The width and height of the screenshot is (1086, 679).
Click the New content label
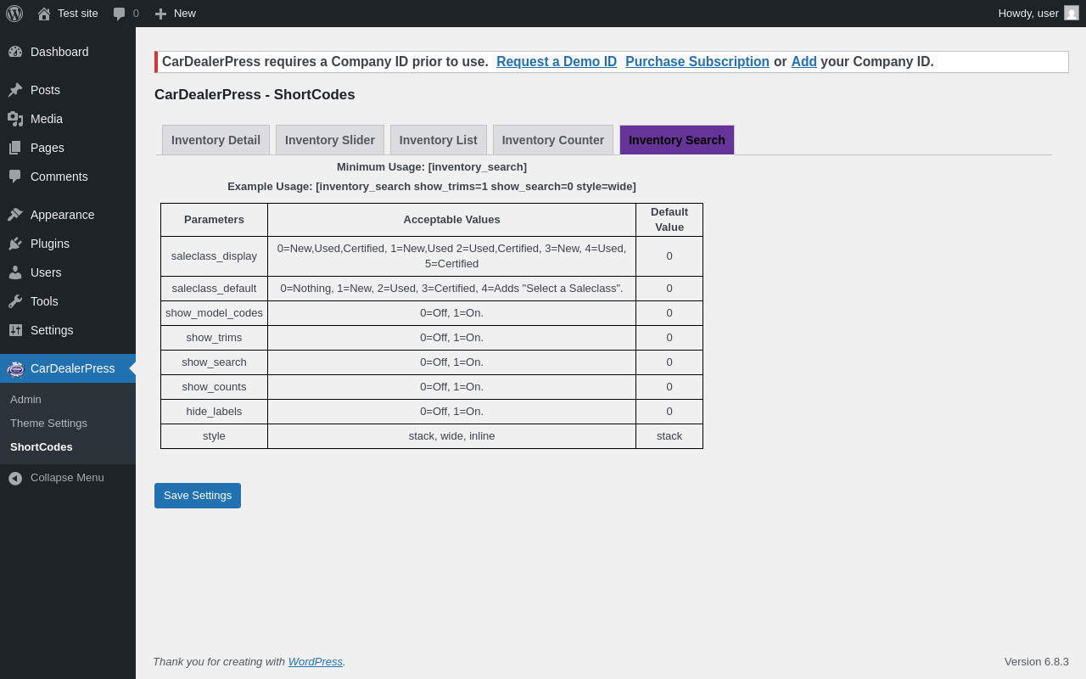coord(185,14)
